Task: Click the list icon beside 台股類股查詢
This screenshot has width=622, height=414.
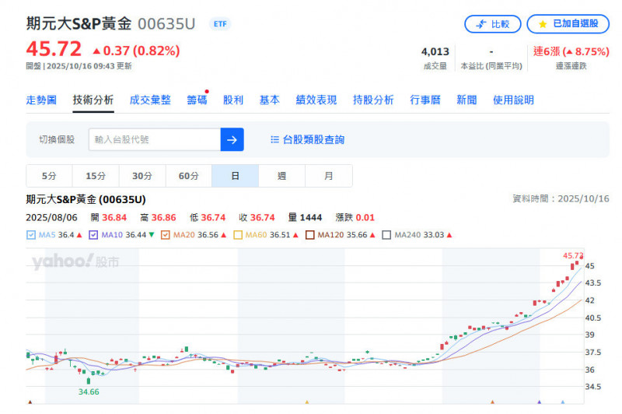Action: (x=274, y=140)
